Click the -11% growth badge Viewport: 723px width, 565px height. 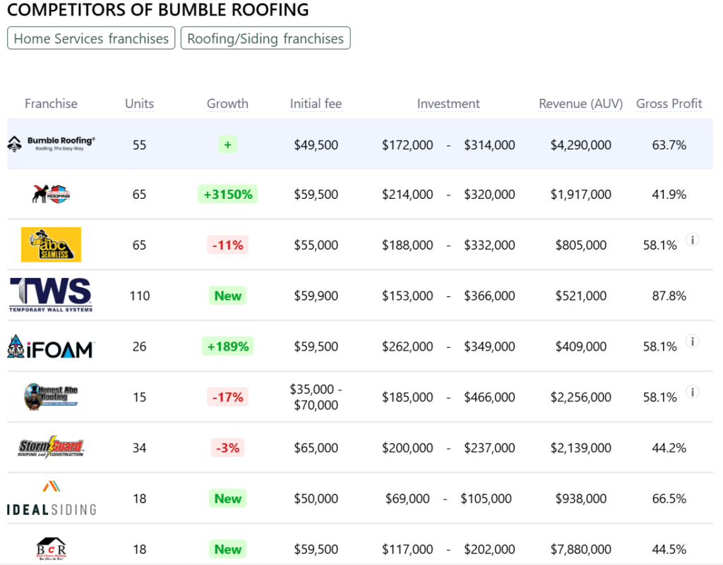(x=228, y=245)
